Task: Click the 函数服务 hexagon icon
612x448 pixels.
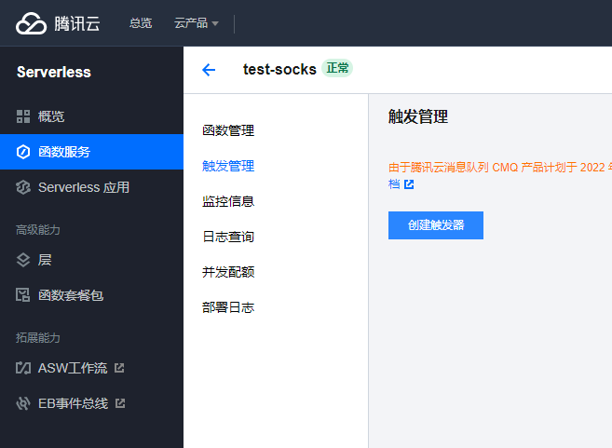Action: (x=23, y=152)
